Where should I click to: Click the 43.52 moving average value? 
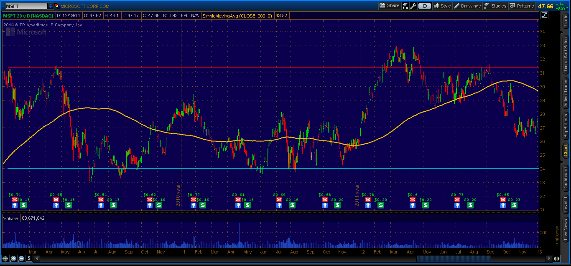pos(281,15)
